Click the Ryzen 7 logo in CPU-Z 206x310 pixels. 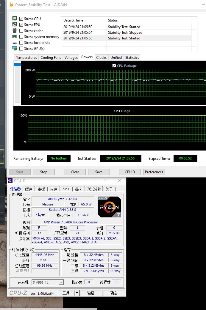110,207
